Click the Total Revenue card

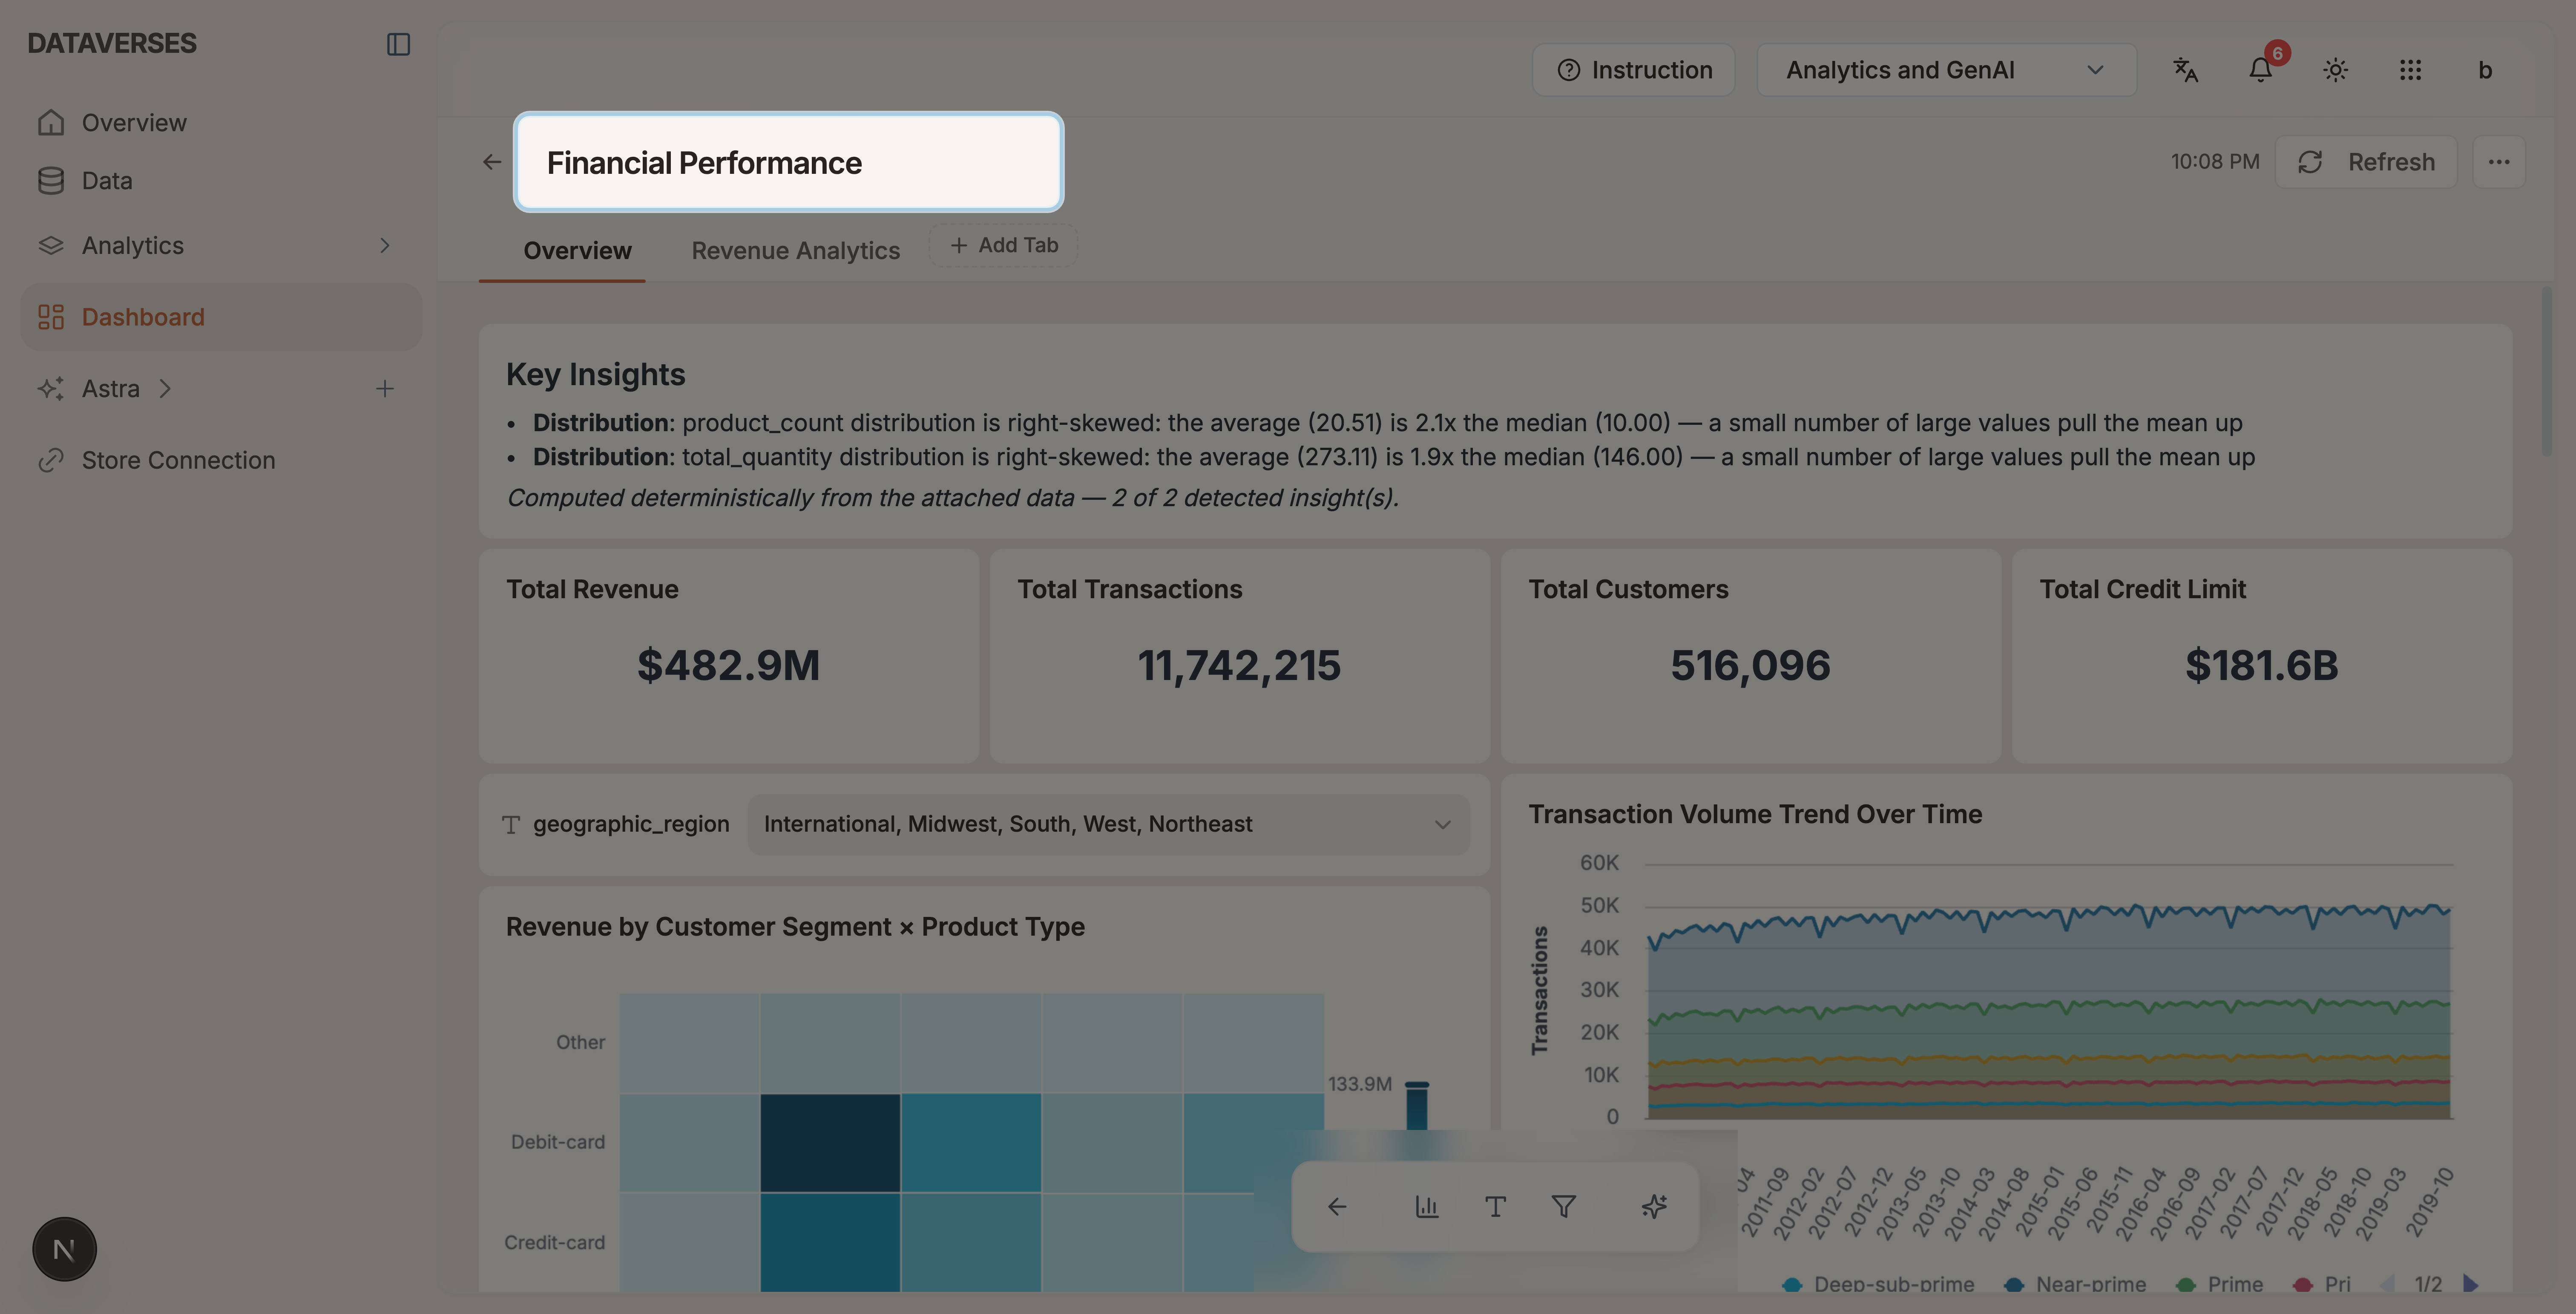[x=729, y=656]
